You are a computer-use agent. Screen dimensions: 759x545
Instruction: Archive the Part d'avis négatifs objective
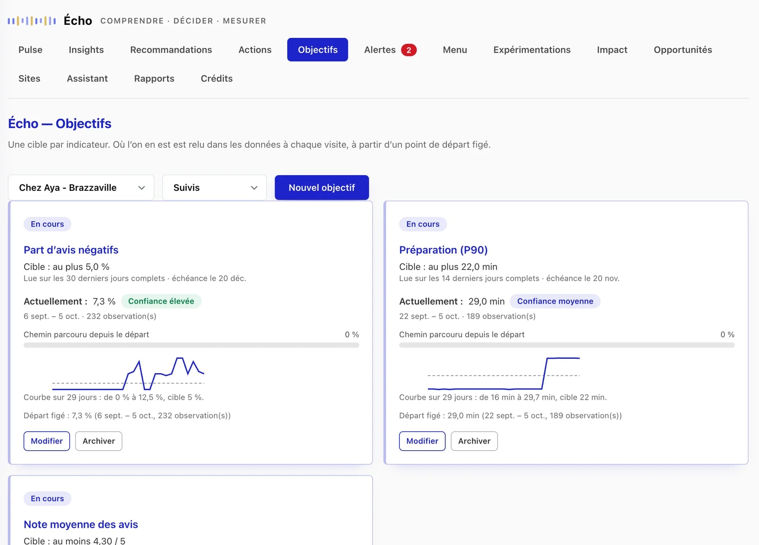click(99, 441)
